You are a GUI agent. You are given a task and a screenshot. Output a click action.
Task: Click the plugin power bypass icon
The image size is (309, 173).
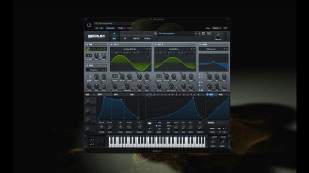click(x=89, y=25)
